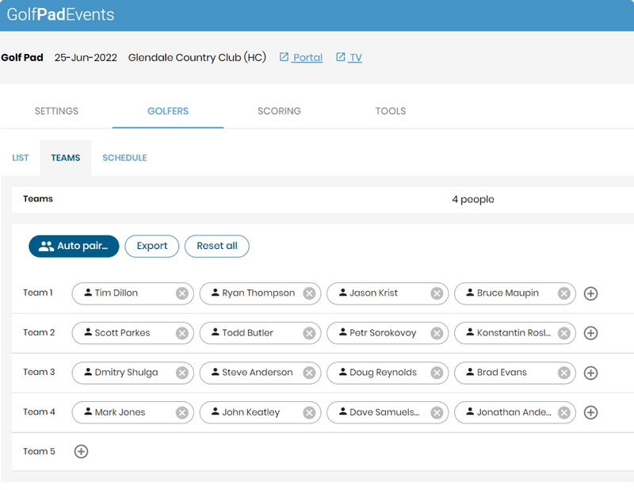Click the GolfPadEvents logo
The width and height of the screenshot is (634, 490).
(61, 14)
